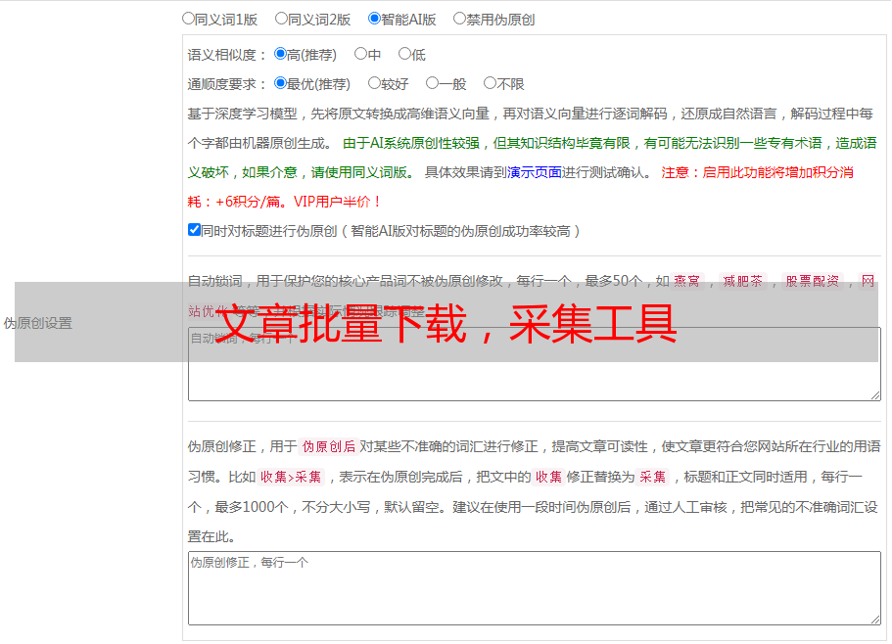Click the 减肥茶 example tag
Image resolution: width=892 pixels, height=644 pixels.
tap(742, 281)
